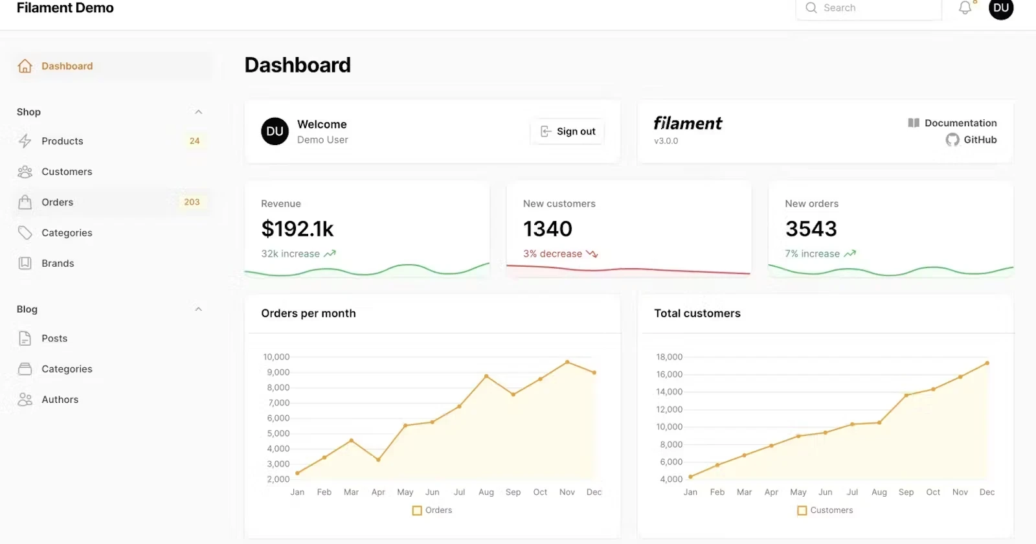Navigate to the blog Categories item

pos(67,368)
